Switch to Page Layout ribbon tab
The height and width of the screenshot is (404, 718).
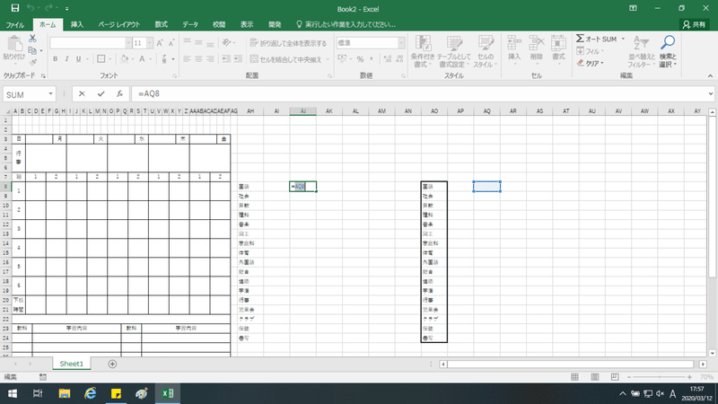coord(119,25)
